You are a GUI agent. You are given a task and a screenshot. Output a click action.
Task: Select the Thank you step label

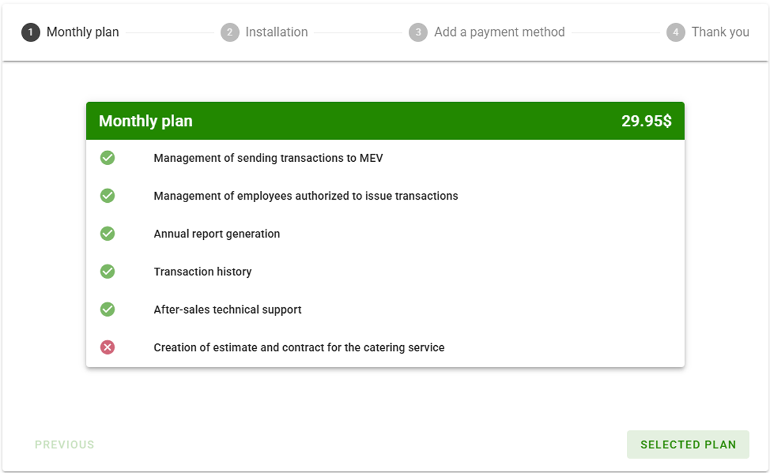720,32
